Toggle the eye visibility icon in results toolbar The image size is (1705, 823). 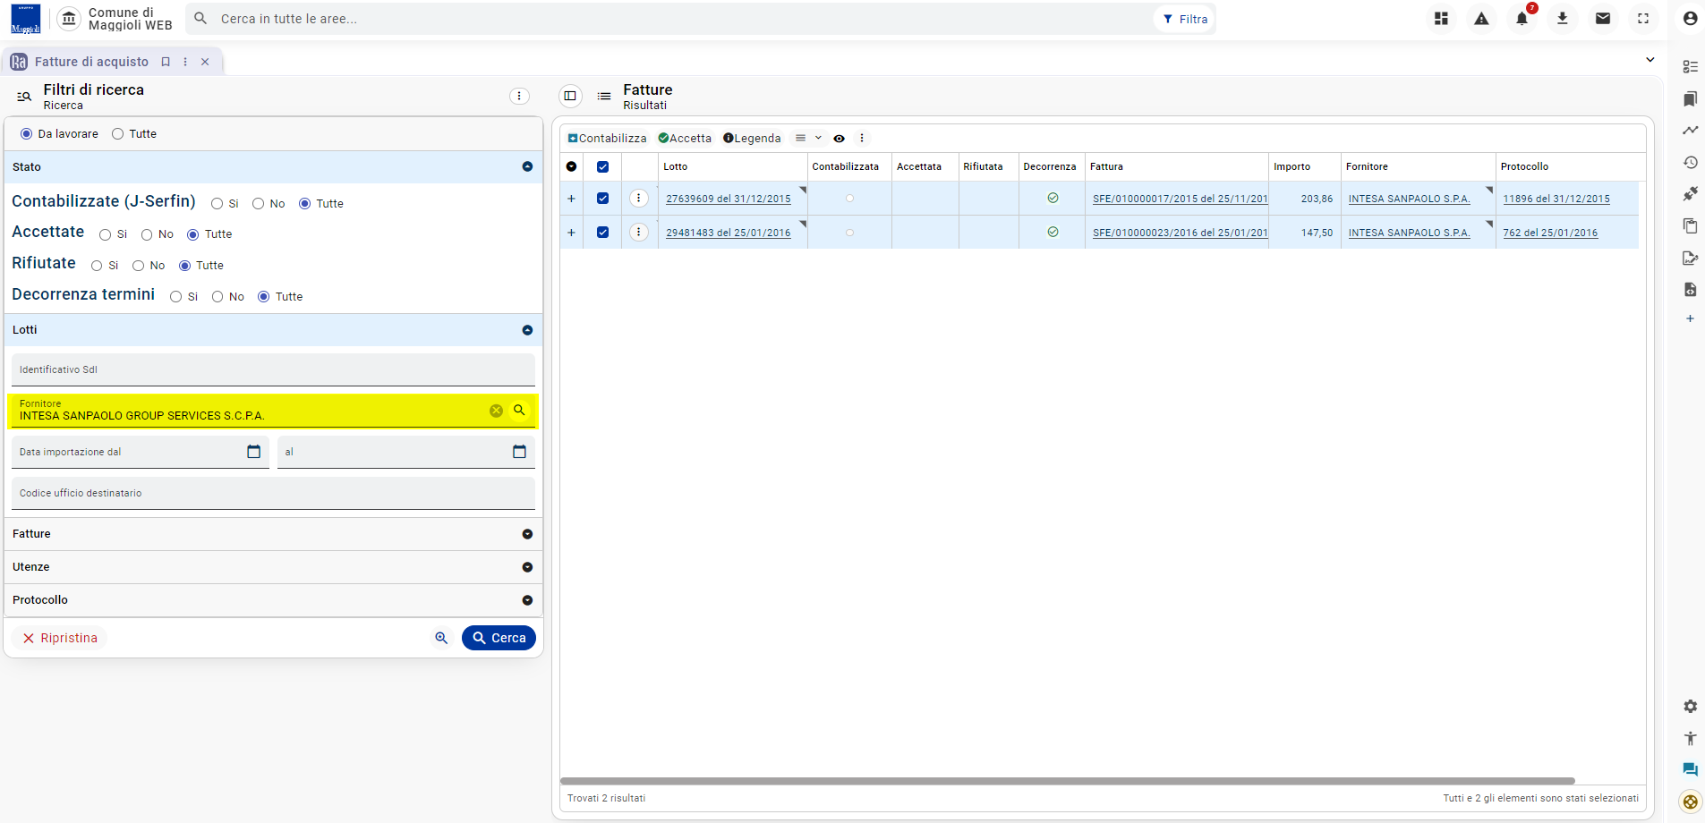839,139
